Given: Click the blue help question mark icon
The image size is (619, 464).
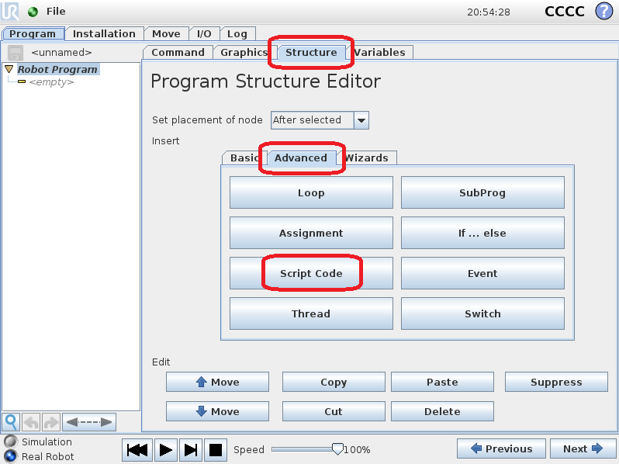Looking at the screenshot, I should point(603,12).
